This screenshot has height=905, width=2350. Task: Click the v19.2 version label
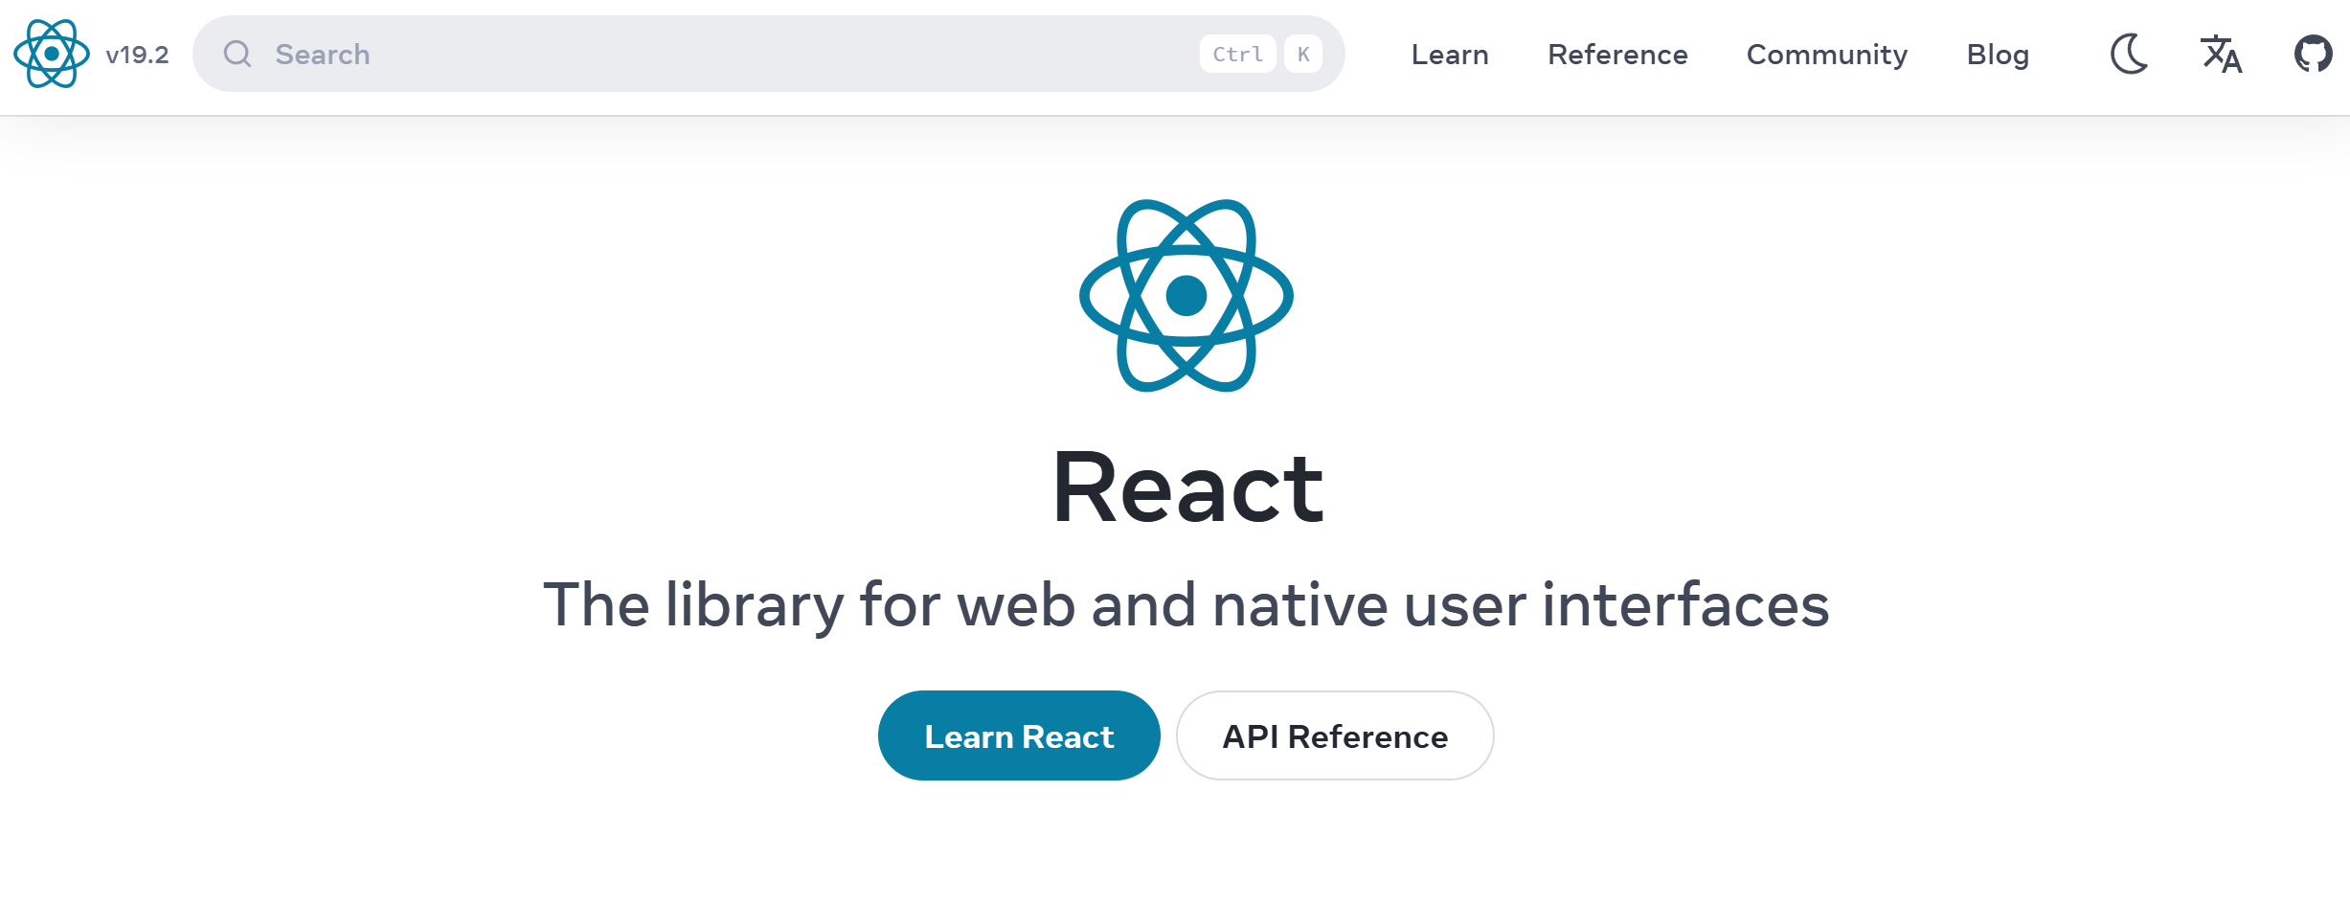tap(136, 55)
